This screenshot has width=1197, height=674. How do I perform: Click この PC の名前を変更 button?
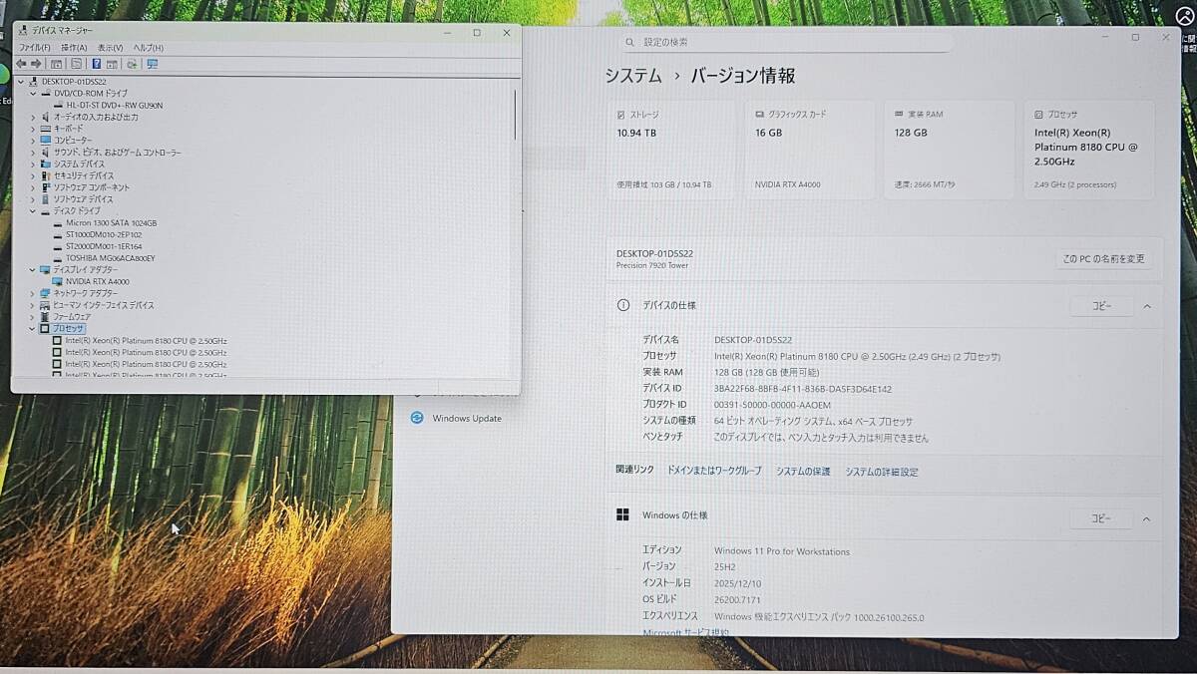coord(1104,259)
